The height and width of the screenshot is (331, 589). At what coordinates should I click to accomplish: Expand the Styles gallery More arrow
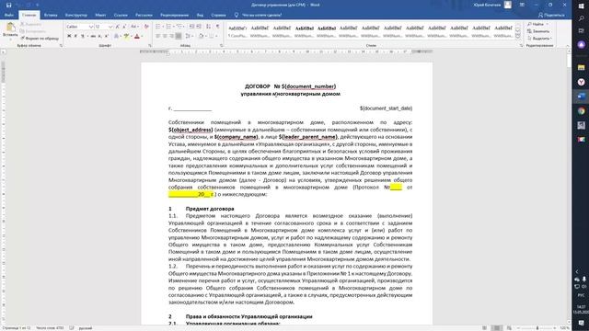(517, 36)
